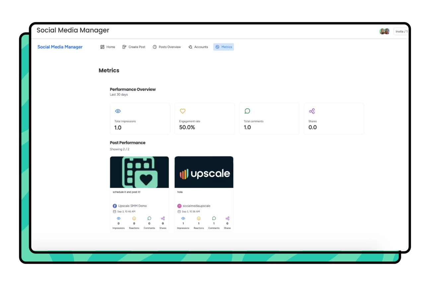Open the calendar heart post thumbnail
The height and width of the screenshot is (286, 430).
tap(139, 172)
